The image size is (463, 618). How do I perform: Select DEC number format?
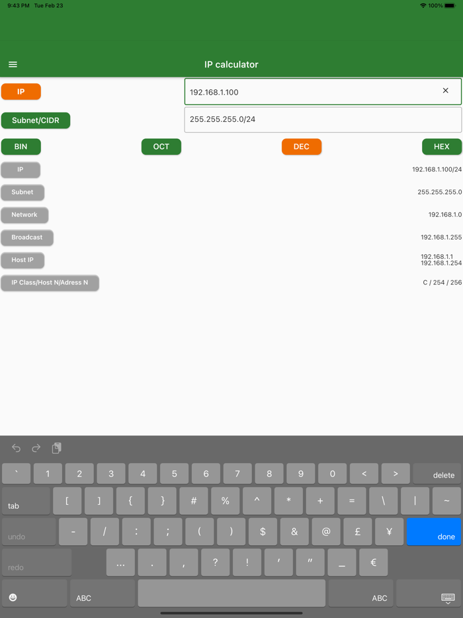click(x=302, y=147)
